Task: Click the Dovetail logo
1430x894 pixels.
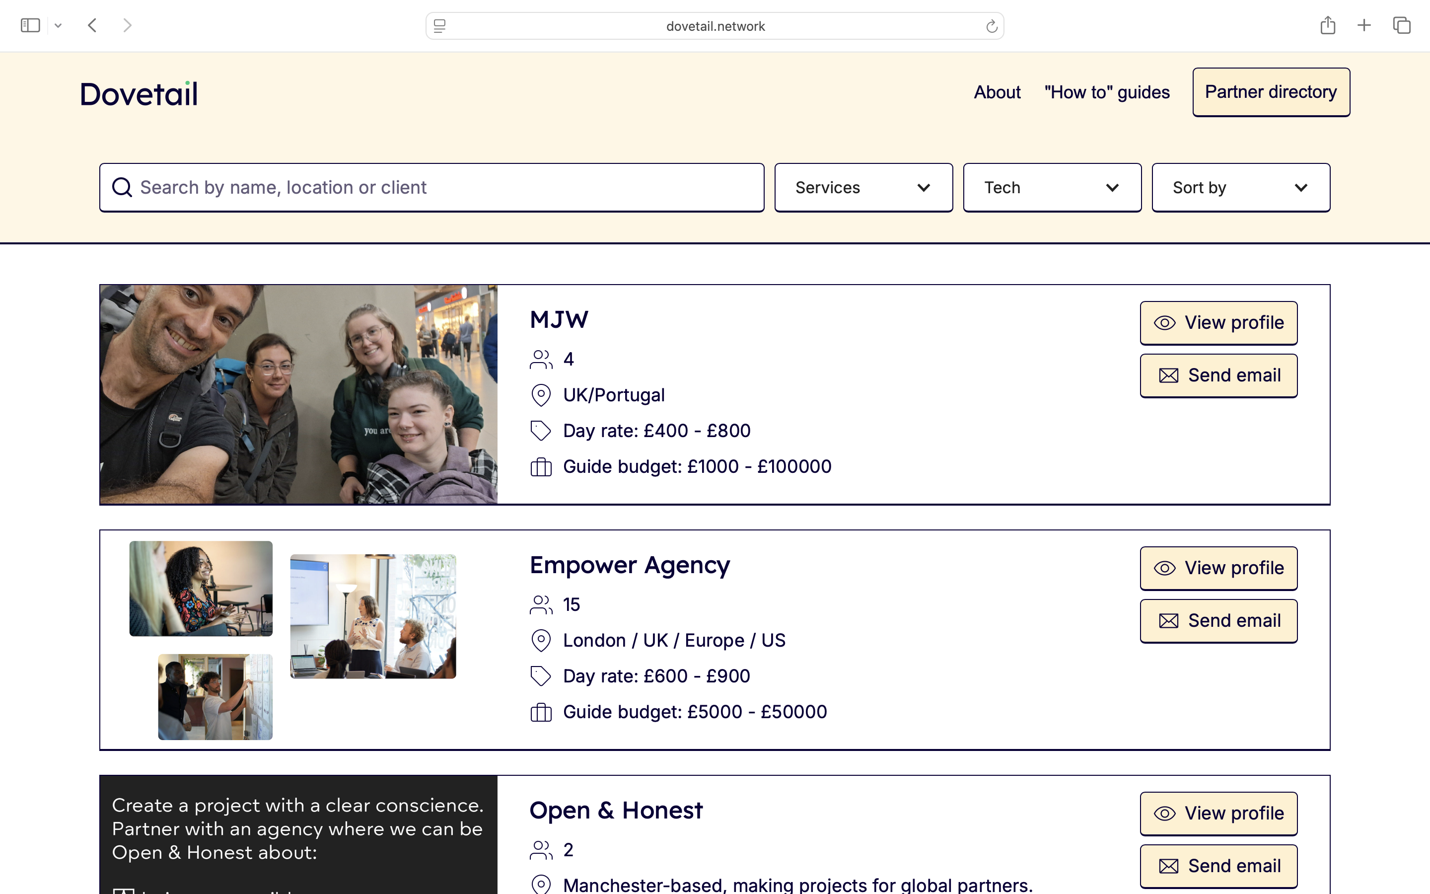Action: 139,94
